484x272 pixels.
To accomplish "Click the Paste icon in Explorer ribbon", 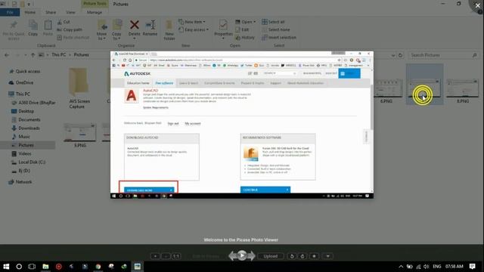I will 48,28.
